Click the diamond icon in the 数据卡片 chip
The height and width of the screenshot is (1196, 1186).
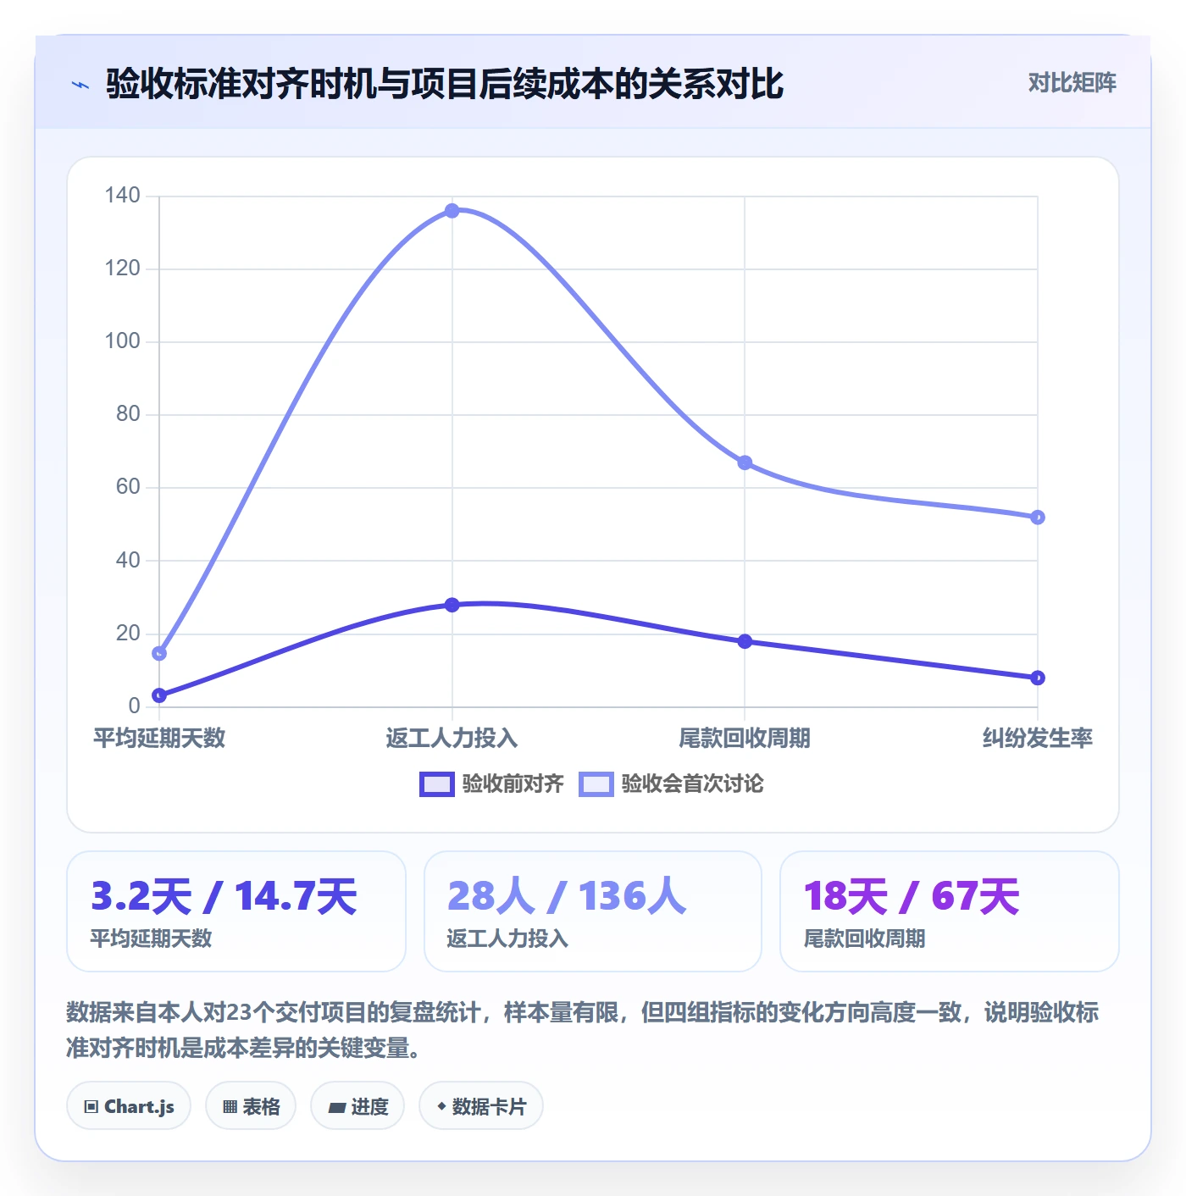coord(441,1105)
